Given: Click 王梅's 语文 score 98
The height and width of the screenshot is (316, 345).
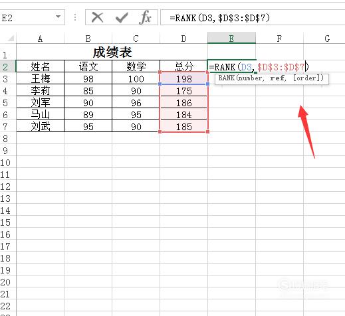Looking at the screenshot, I should click(88, 78).
